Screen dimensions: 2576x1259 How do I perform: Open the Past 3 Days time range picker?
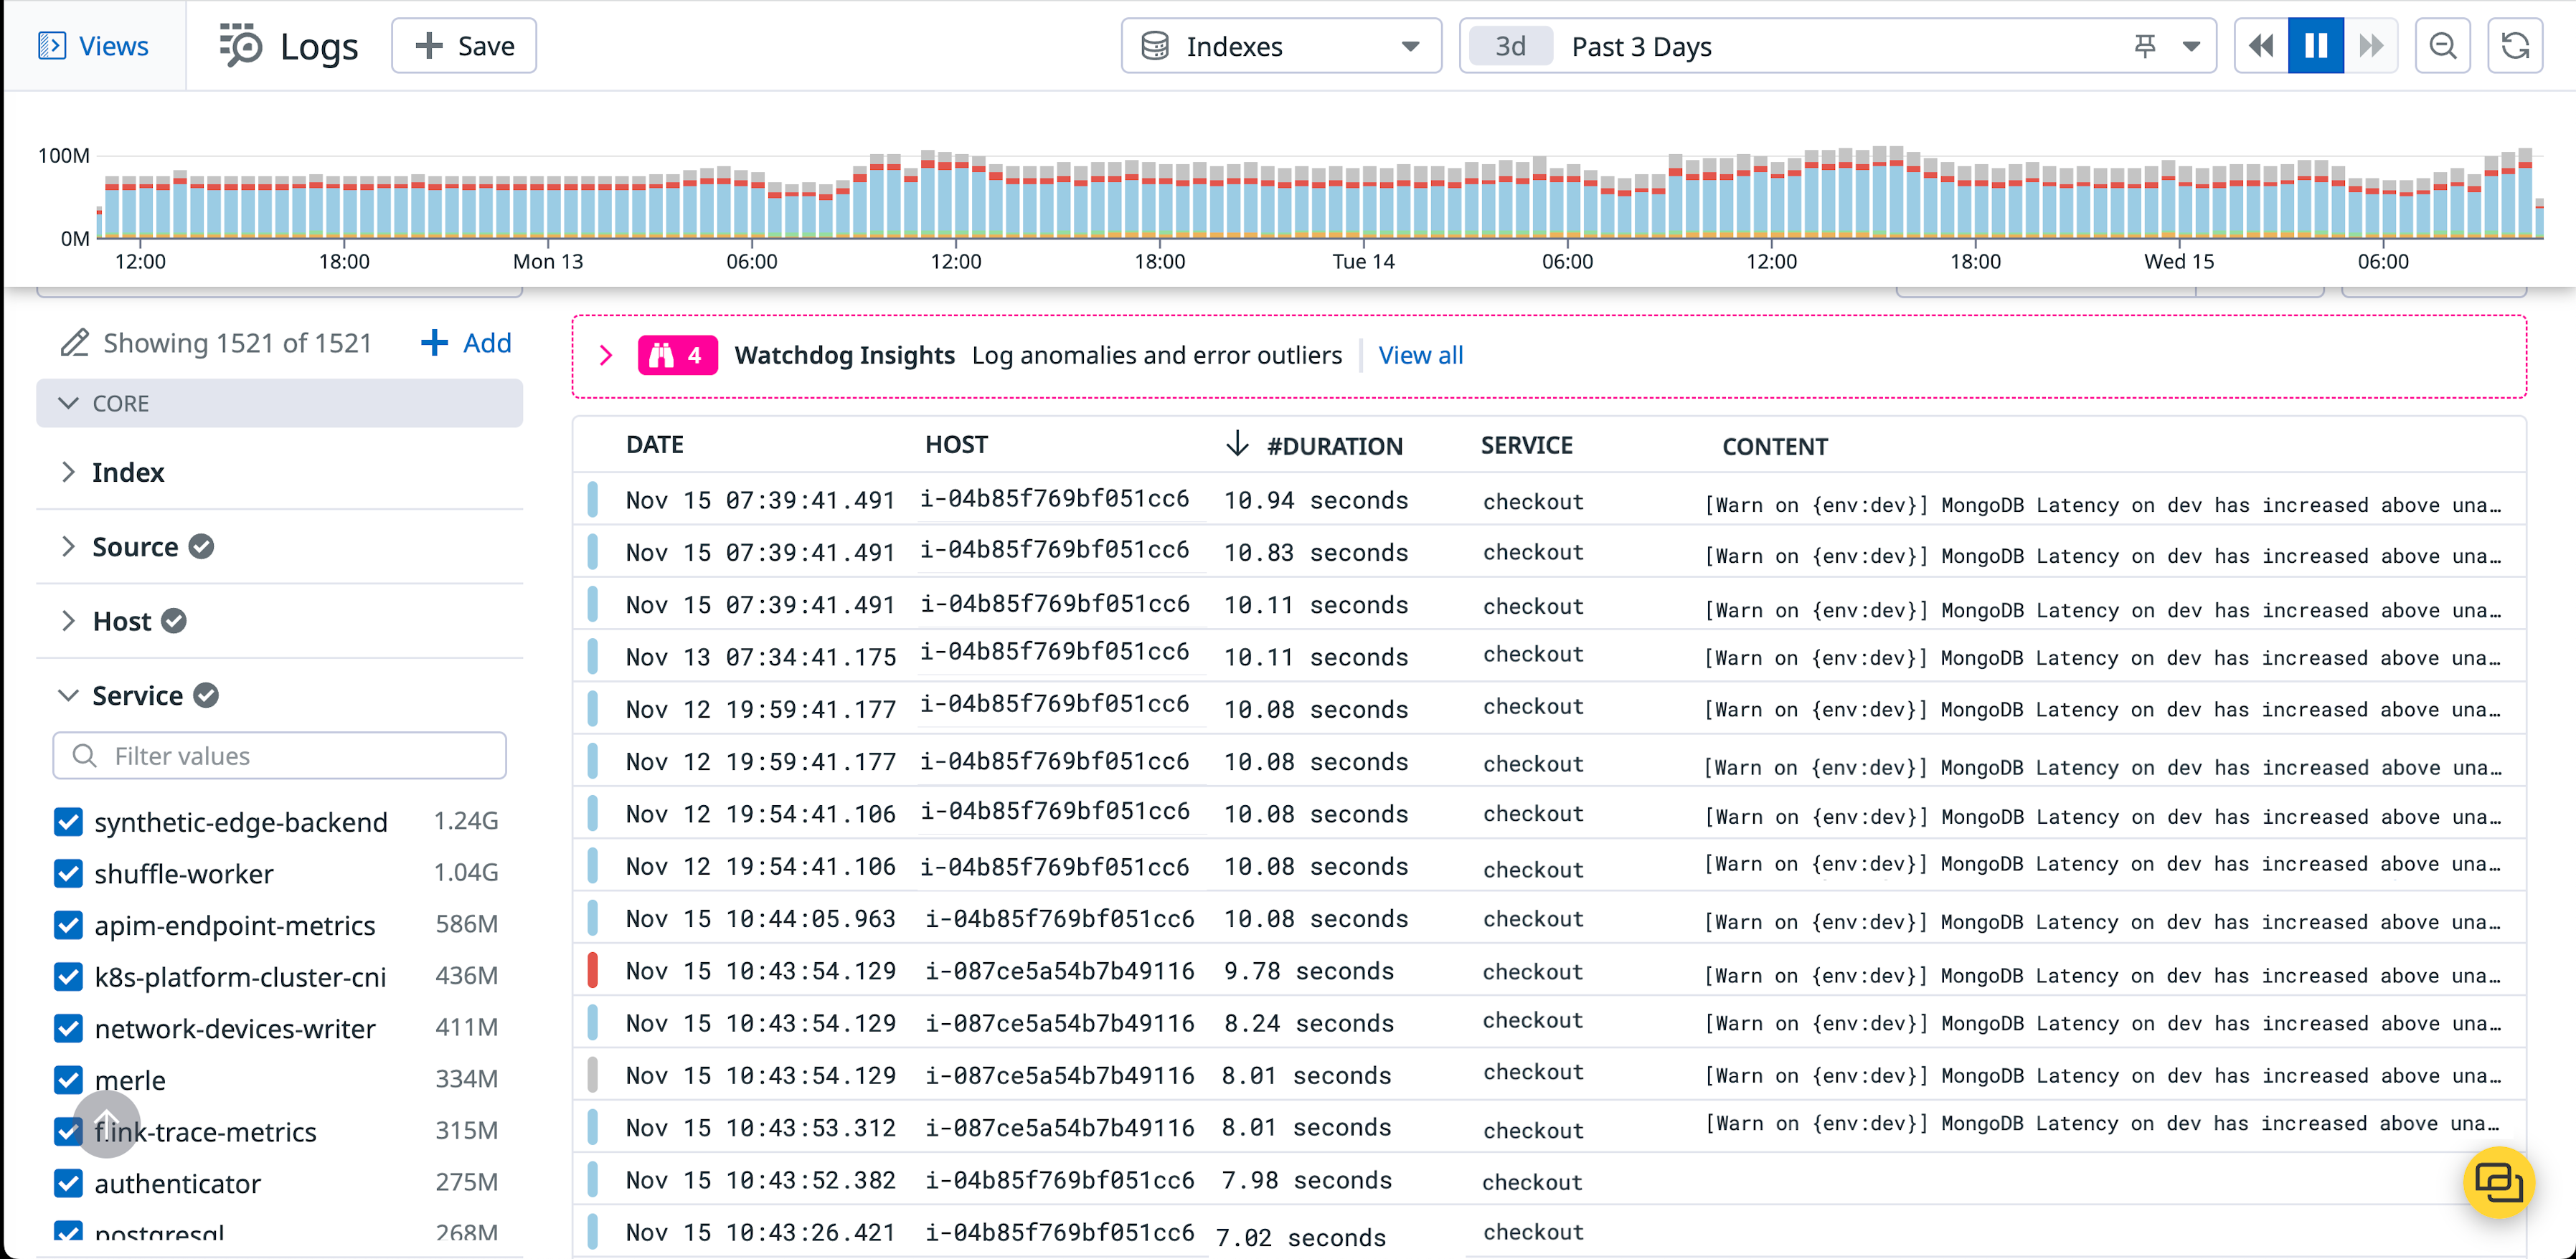click(1641, 46)
